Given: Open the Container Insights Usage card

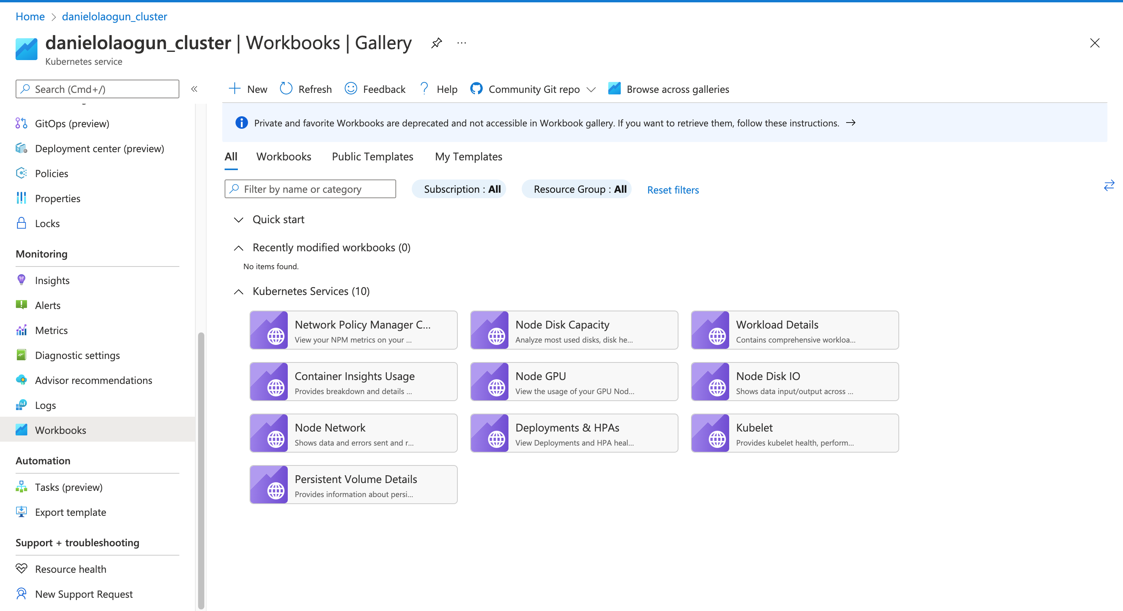Looking at the screenshot, I should click(x=354, y=382).
